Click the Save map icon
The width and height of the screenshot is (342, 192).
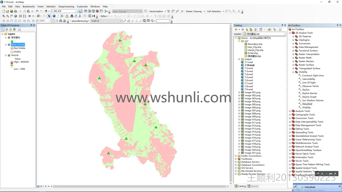pos(12,11)
